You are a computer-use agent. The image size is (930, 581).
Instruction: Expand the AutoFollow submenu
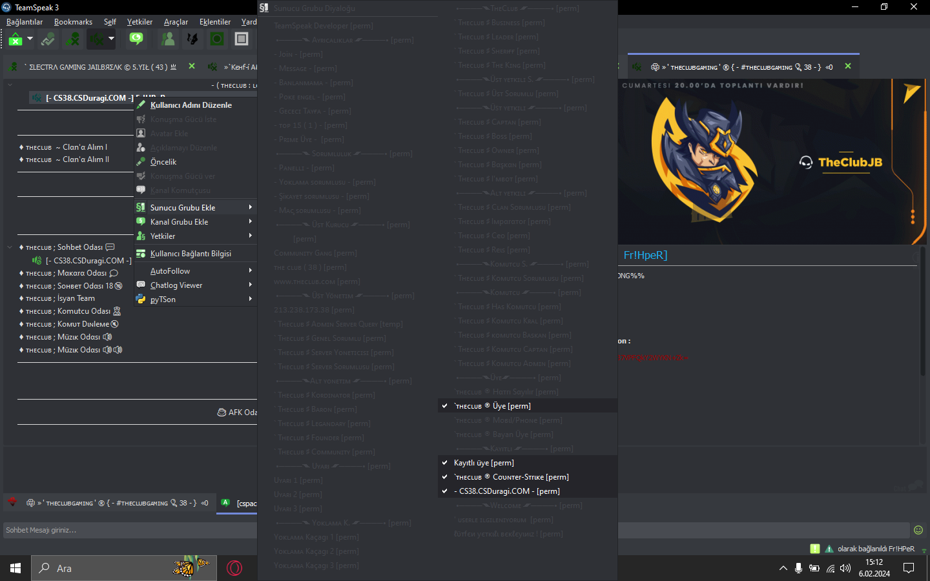[x=196, y=271]
